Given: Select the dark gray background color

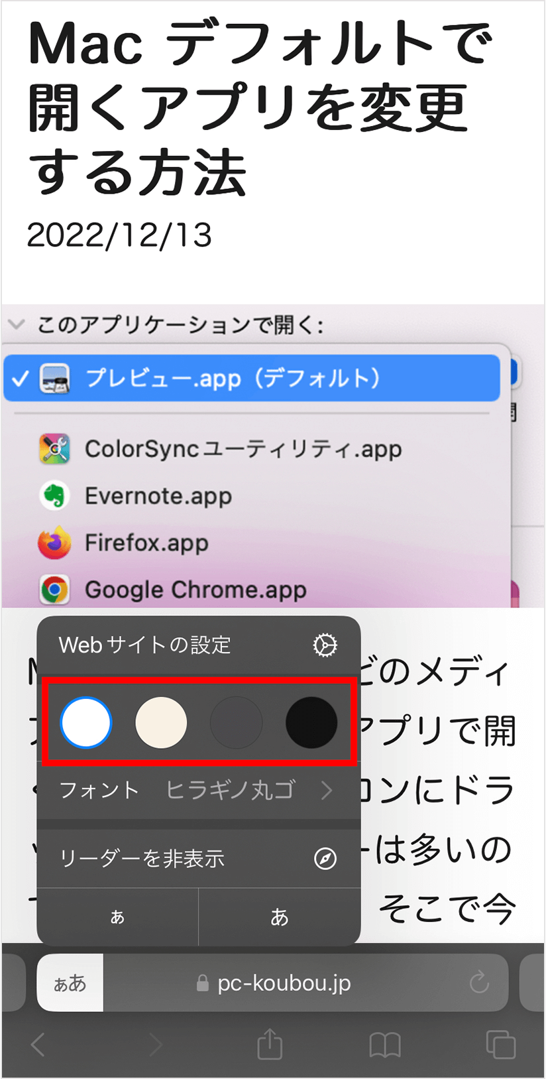Looking at the screenshot, I should (x=236, y=722).
